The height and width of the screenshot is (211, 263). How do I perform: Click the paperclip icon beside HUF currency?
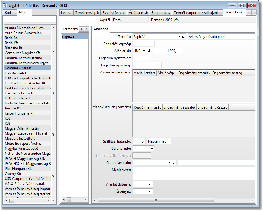click(149, 51)
